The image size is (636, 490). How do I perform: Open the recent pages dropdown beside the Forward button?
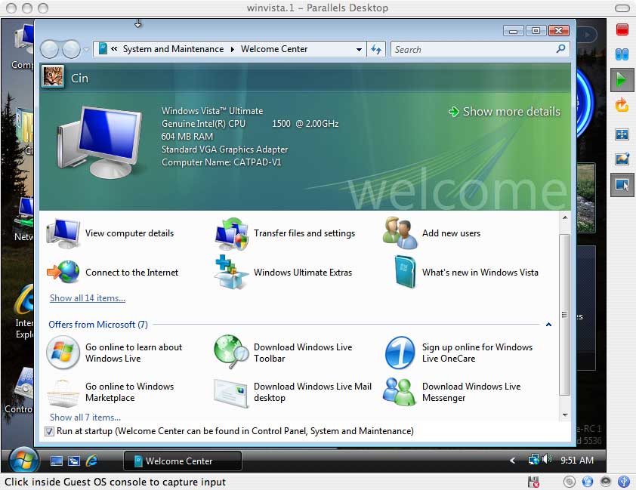86,49
